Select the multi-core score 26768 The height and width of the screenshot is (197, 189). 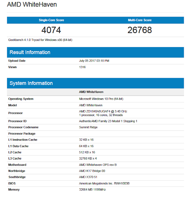140,30
